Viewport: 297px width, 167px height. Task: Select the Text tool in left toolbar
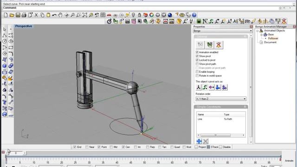[x=5, y=102]
